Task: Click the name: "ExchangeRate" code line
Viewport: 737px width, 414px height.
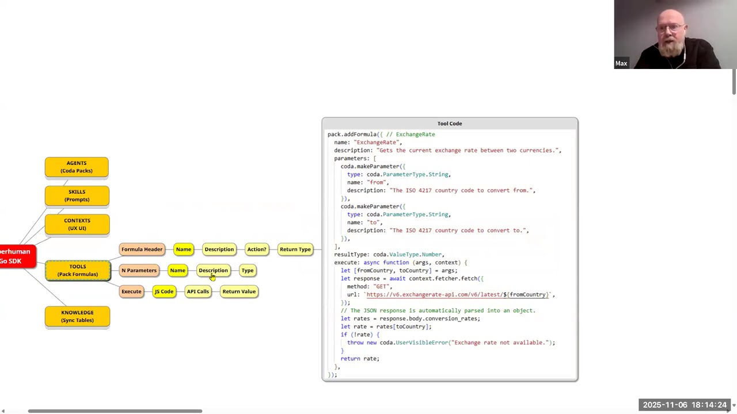Action: point(368,143)
